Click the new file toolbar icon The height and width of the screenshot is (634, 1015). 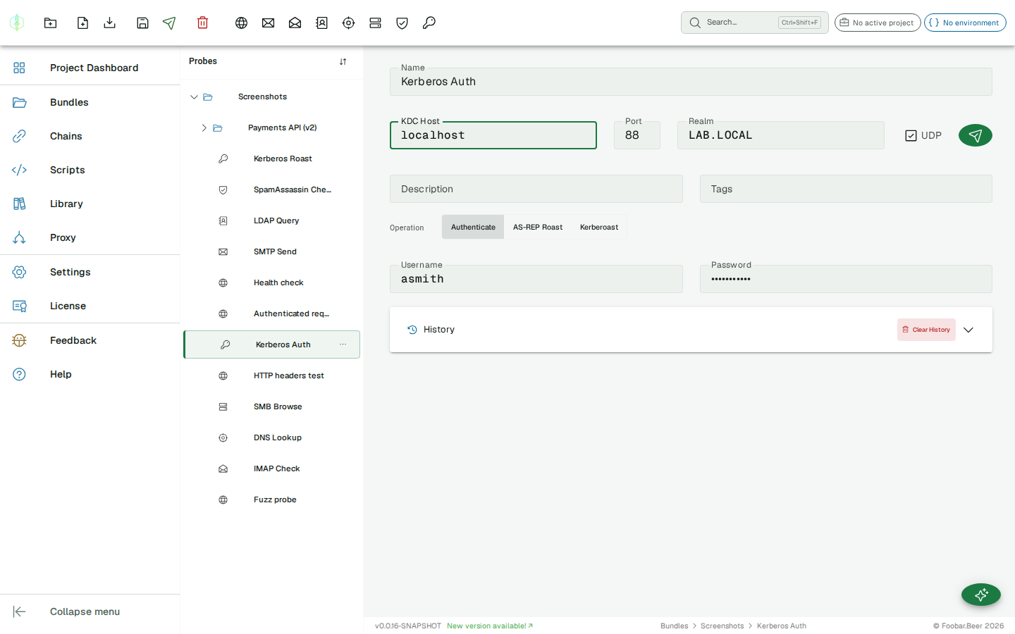click(82, 23)
